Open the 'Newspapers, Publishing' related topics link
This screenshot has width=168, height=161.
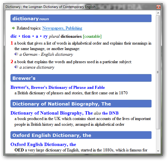(x=62, y=28)
